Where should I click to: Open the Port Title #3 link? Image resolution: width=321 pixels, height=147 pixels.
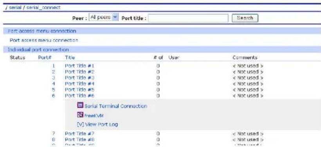(79, 78)
